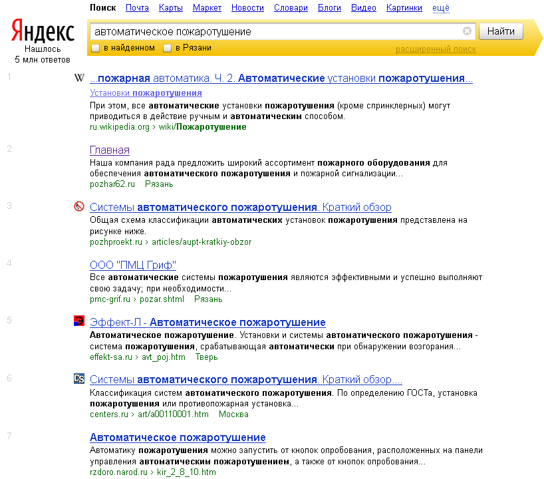Screen dimensions: 544x479
Task: Click the Wikipedia favicon on the first result
Action: click(79, 78)
